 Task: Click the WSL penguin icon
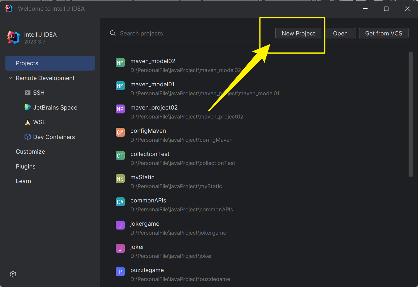pos(27,122)
